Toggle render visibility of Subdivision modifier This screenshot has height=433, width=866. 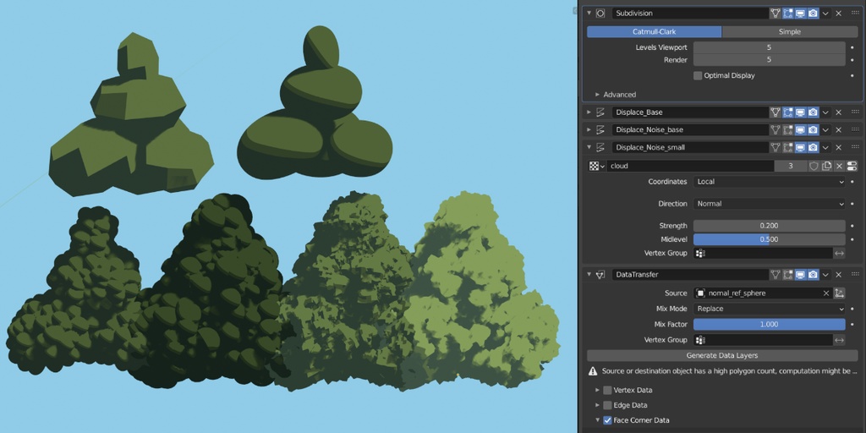pyautogui.click(x=813, y=14)
